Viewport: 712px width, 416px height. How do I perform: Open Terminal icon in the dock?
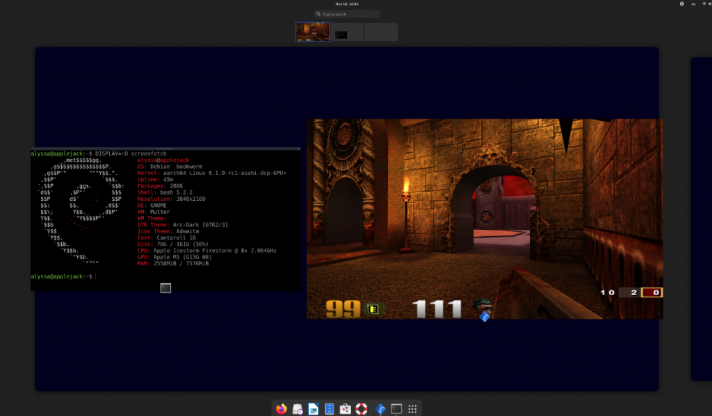pos(396,409)
